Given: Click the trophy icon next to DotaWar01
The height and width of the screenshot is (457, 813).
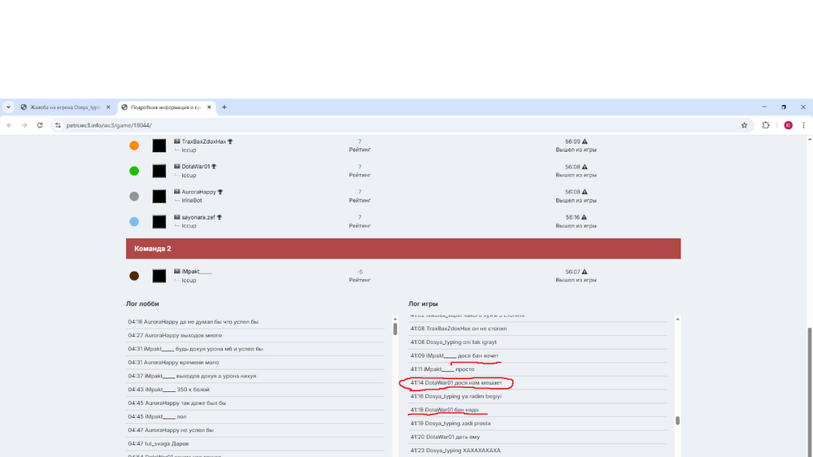Looking at the screenshot, I should [214, 167].
